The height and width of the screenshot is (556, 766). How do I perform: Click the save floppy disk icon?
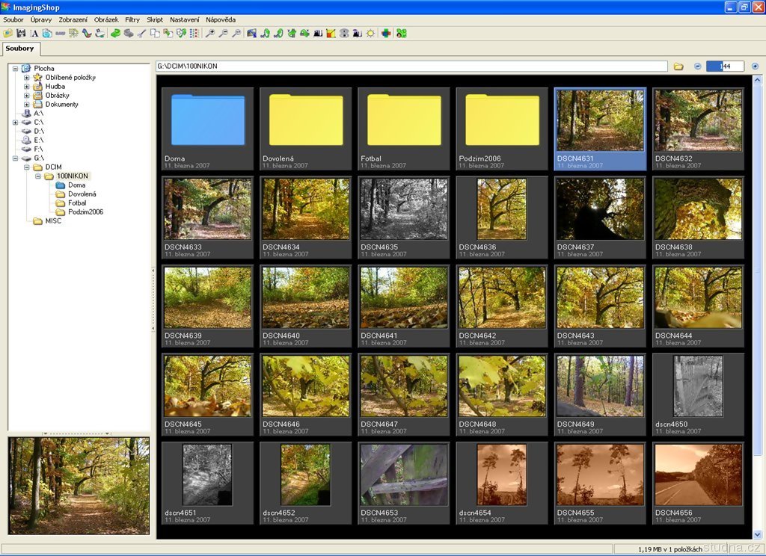21,33
